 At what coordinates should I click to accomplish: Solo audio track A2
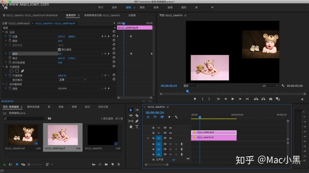click(x=176, y=149)
